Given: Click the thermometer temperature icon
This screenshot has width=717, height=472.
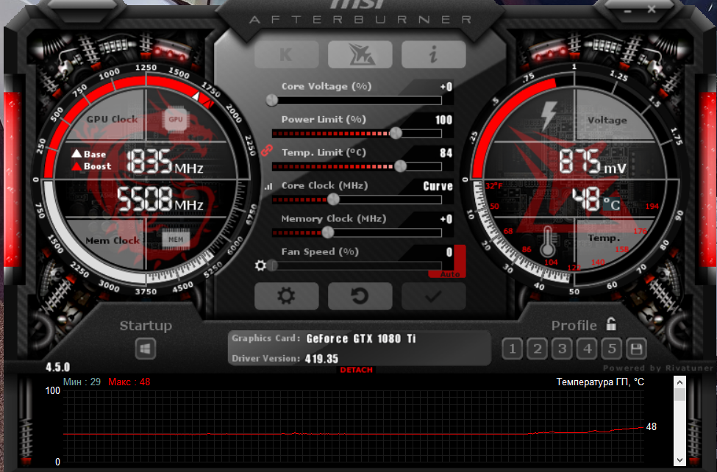Looking at the screenshot, I should (547, 242).
